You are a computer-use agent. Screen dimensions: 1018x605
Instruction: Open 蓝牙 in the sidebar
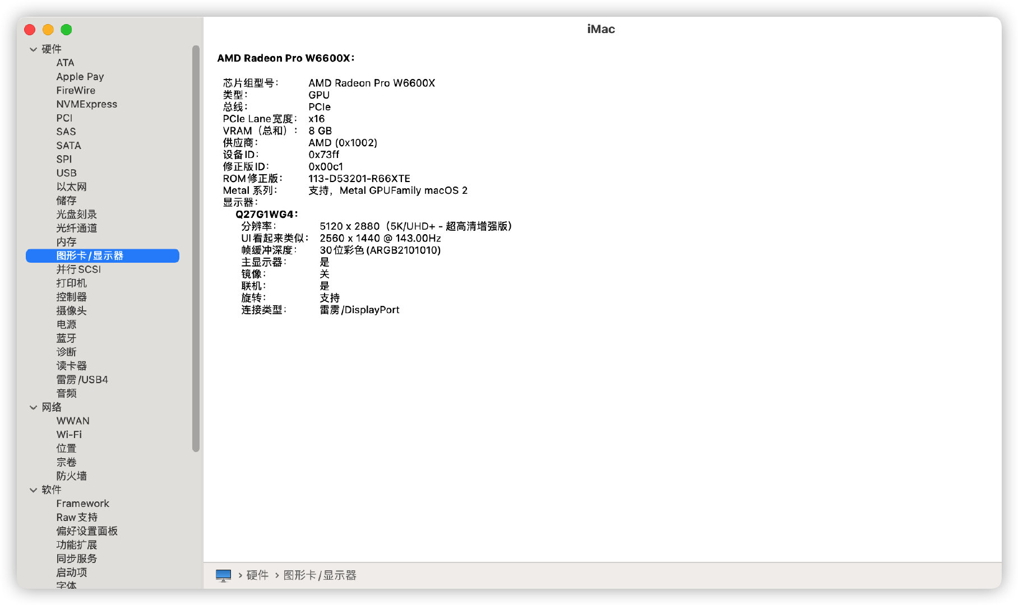pos(66,338)
